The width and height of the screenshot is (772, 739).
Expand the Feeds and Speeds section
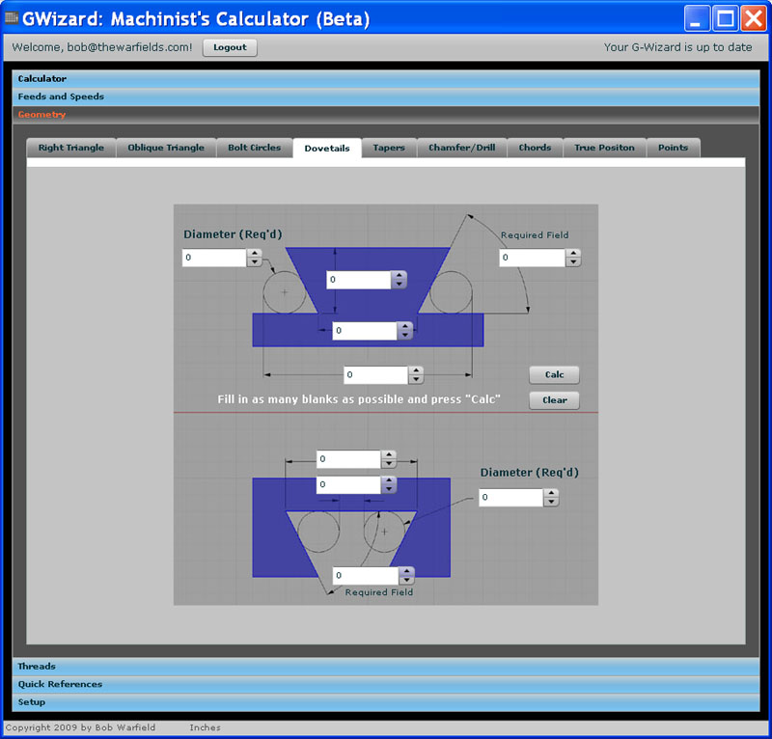click(386, 96)
